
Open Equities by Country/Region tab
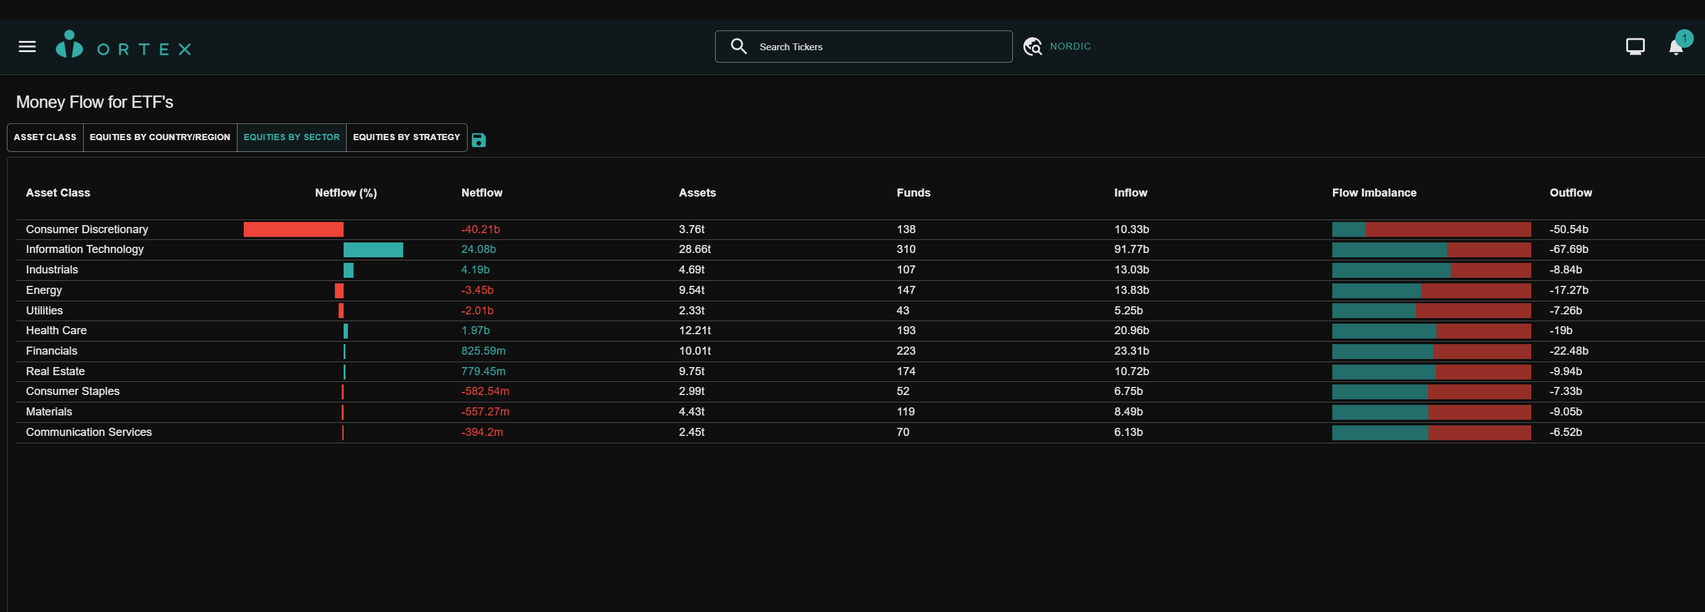coord(159,137)
